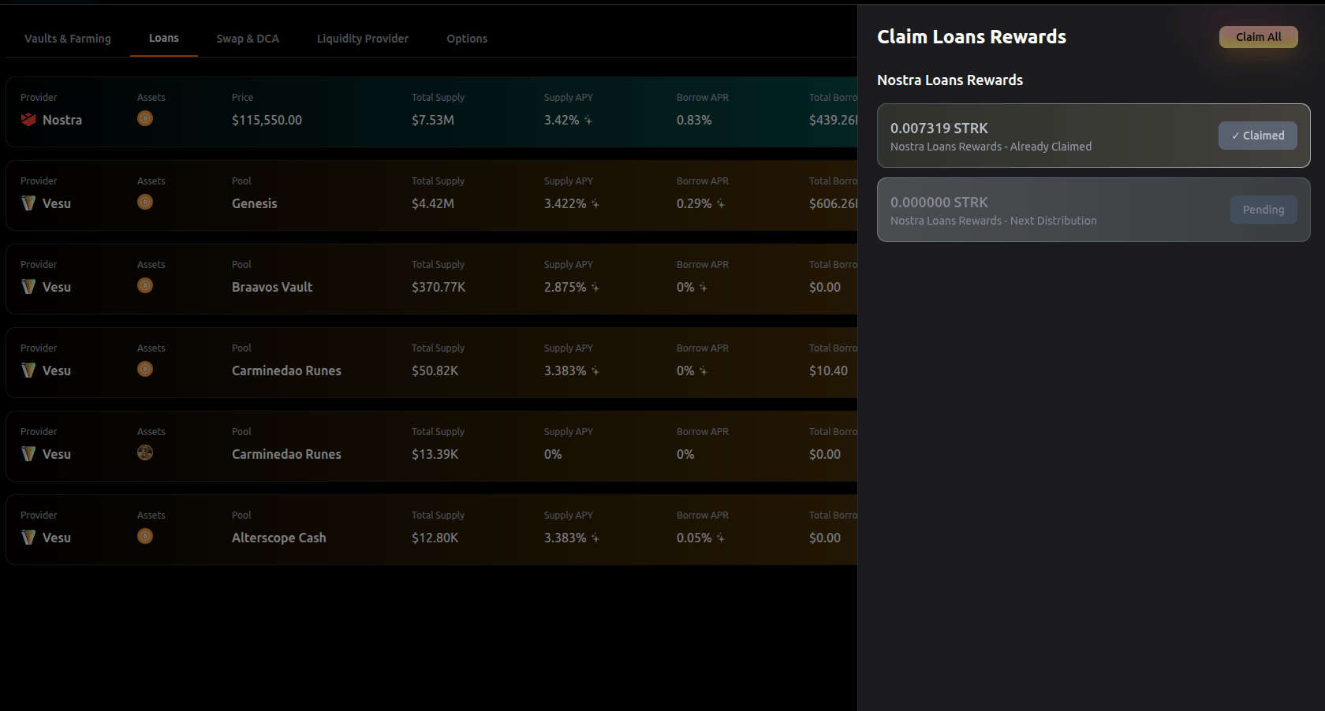The width and height of the screenshot is (1325, 711).
Task: Click the $50.82K total supply value
Action: point(435,370)
